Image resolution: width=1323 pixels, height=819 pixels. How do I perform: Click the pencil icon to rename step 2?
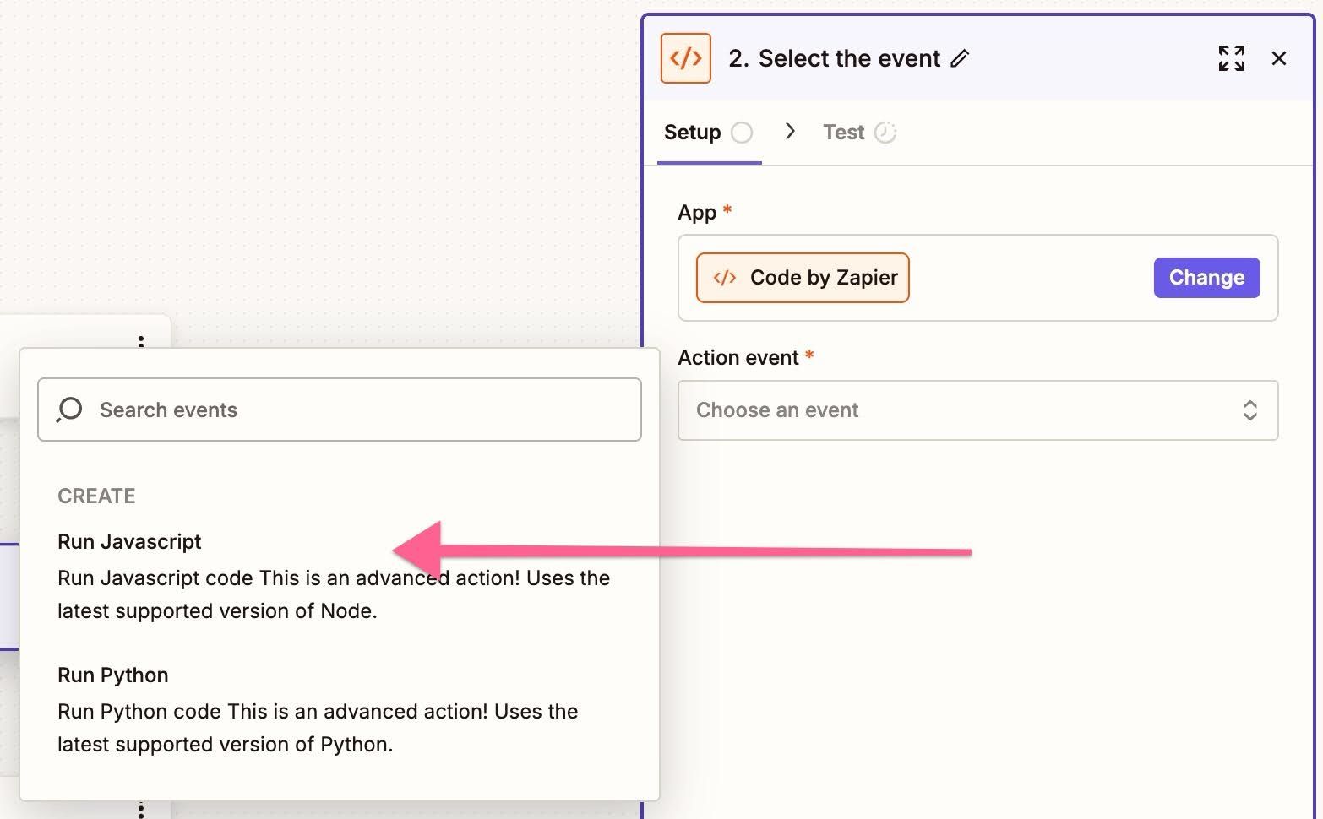pyautogui.click(x=960, y=59)
